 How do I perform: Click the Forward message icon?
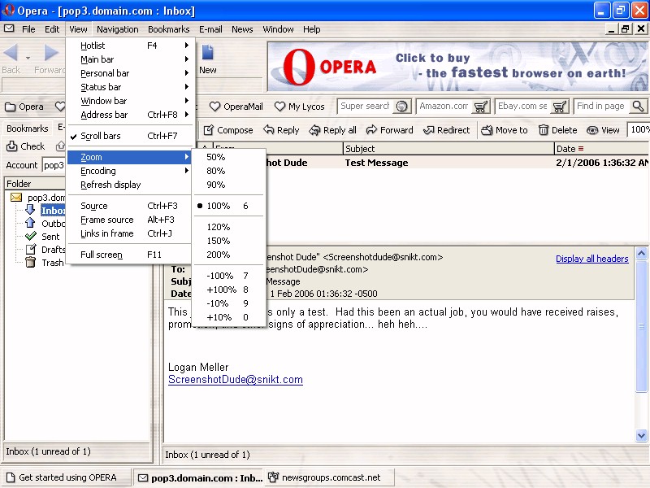pos(372,130)
